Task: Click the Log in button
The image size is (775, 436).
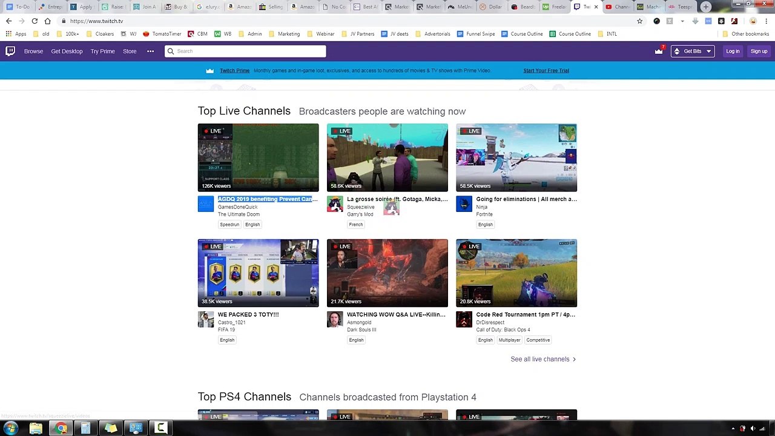Action: pyautogui.click(x=733, y=51)
